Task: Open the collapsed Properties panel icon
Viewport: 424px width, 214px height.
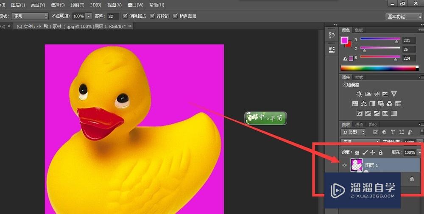Action: pos(332,49)
